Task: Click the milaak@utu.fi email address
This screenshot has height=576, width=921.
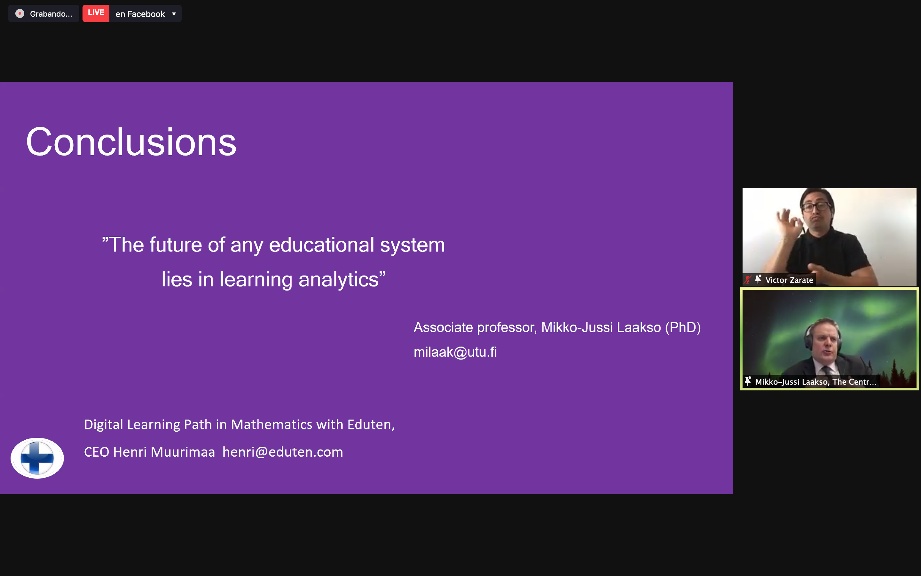Action: tap(455, 352)
